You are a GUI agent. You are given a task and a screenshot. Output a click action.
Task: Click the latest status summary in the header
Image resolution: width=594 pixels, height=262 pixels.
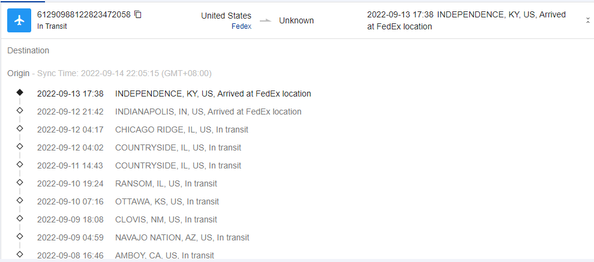tap(467, 20)
